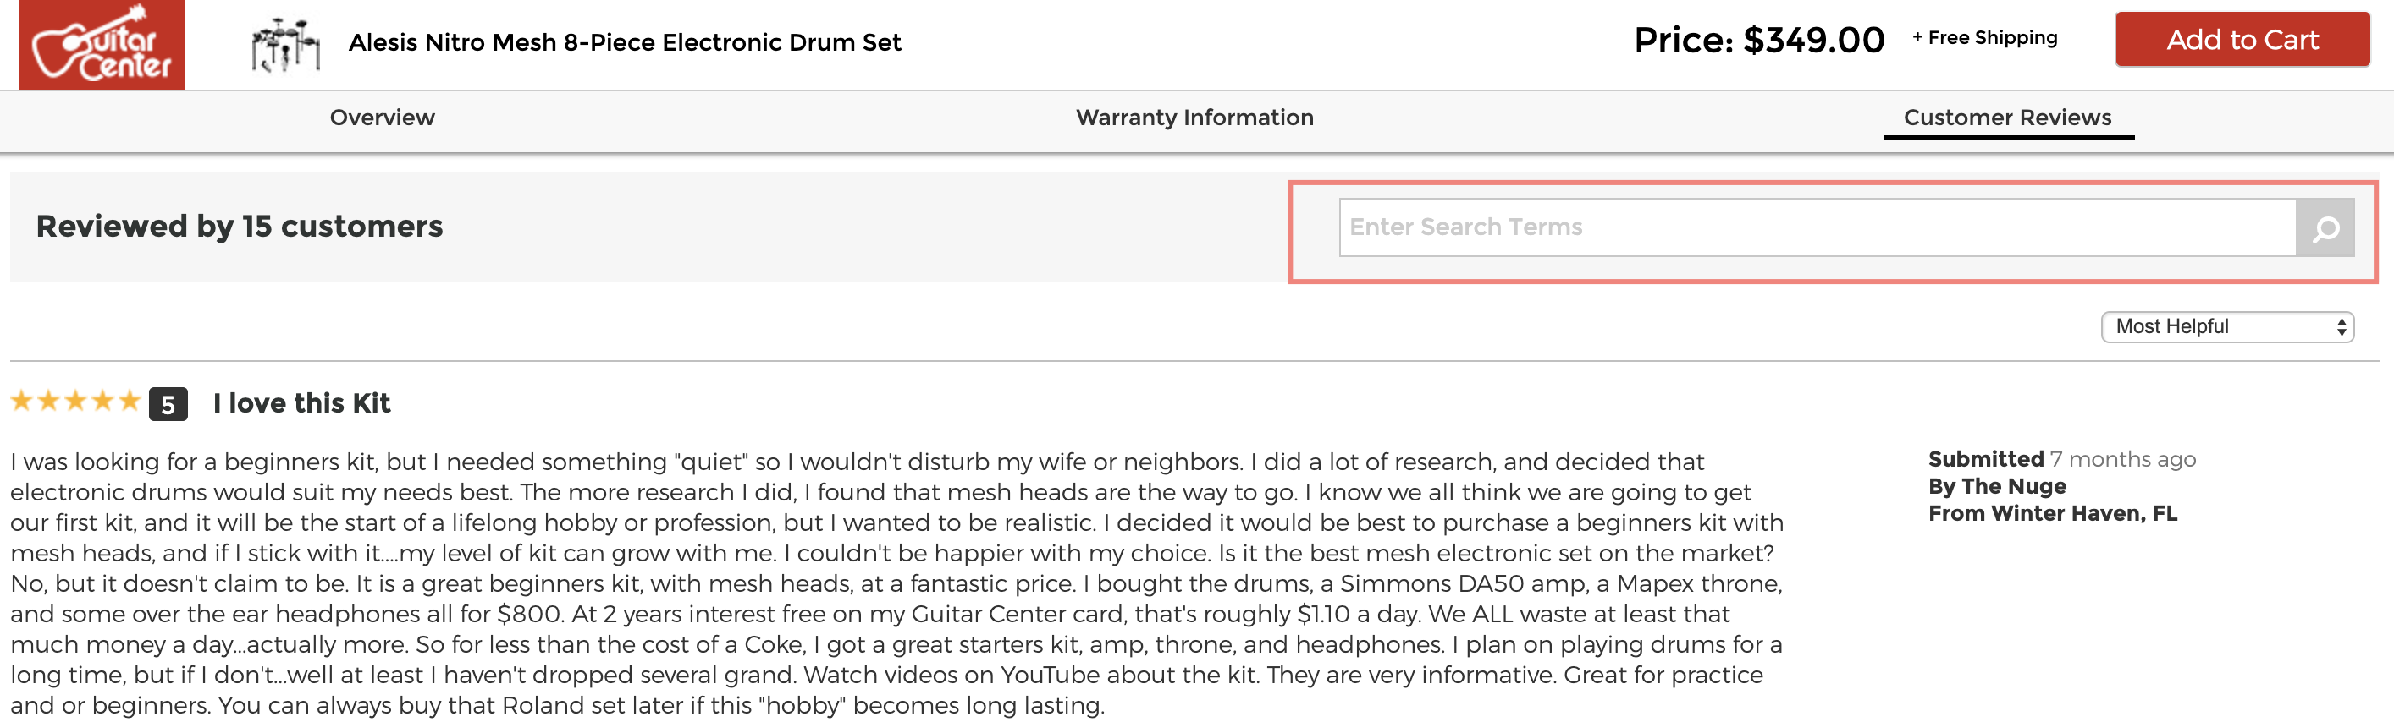2394x722 pixels.
Task: Focus the Enter Search Terms field
Action: pyautogui.click(x=1816, y=227)
